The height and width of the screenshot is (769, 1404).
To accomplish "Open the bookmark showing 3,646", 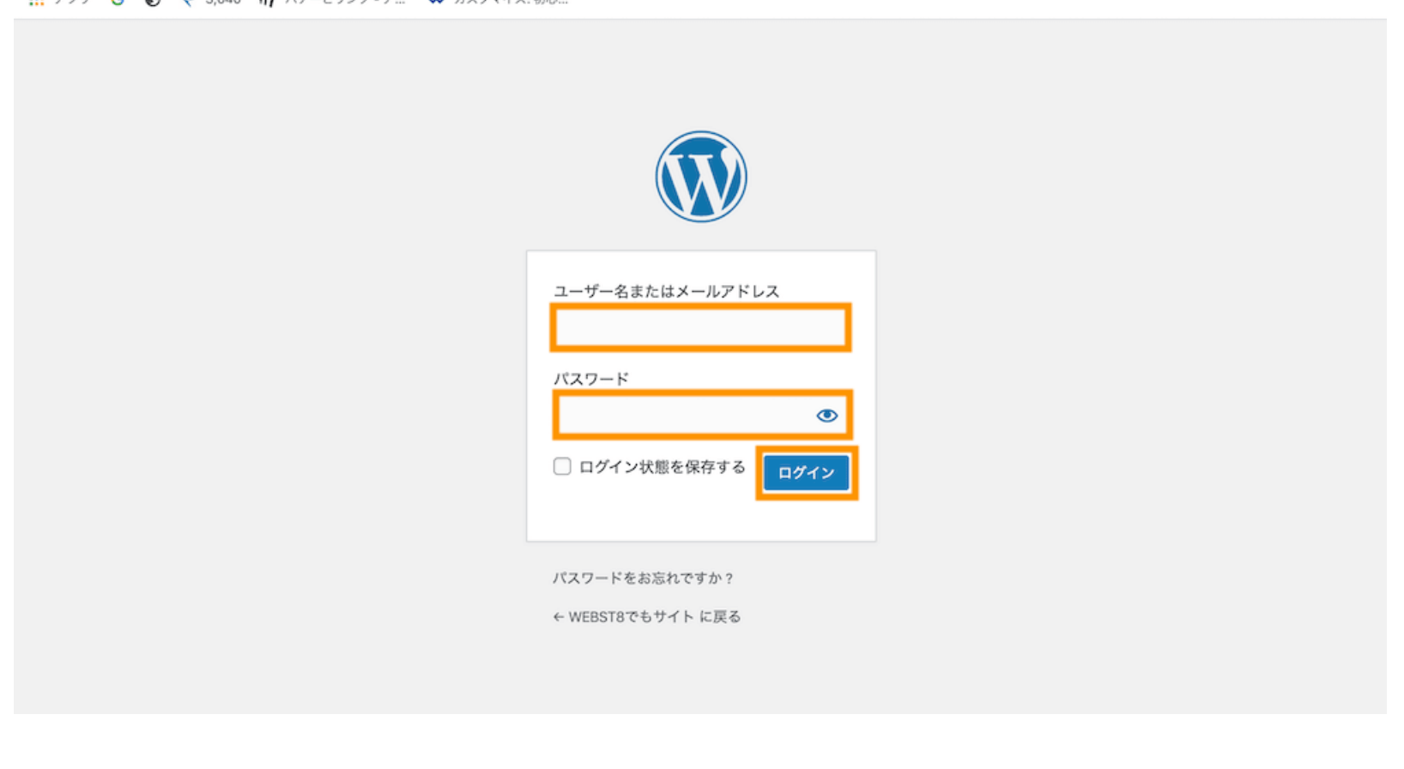I will click(215, 3).
